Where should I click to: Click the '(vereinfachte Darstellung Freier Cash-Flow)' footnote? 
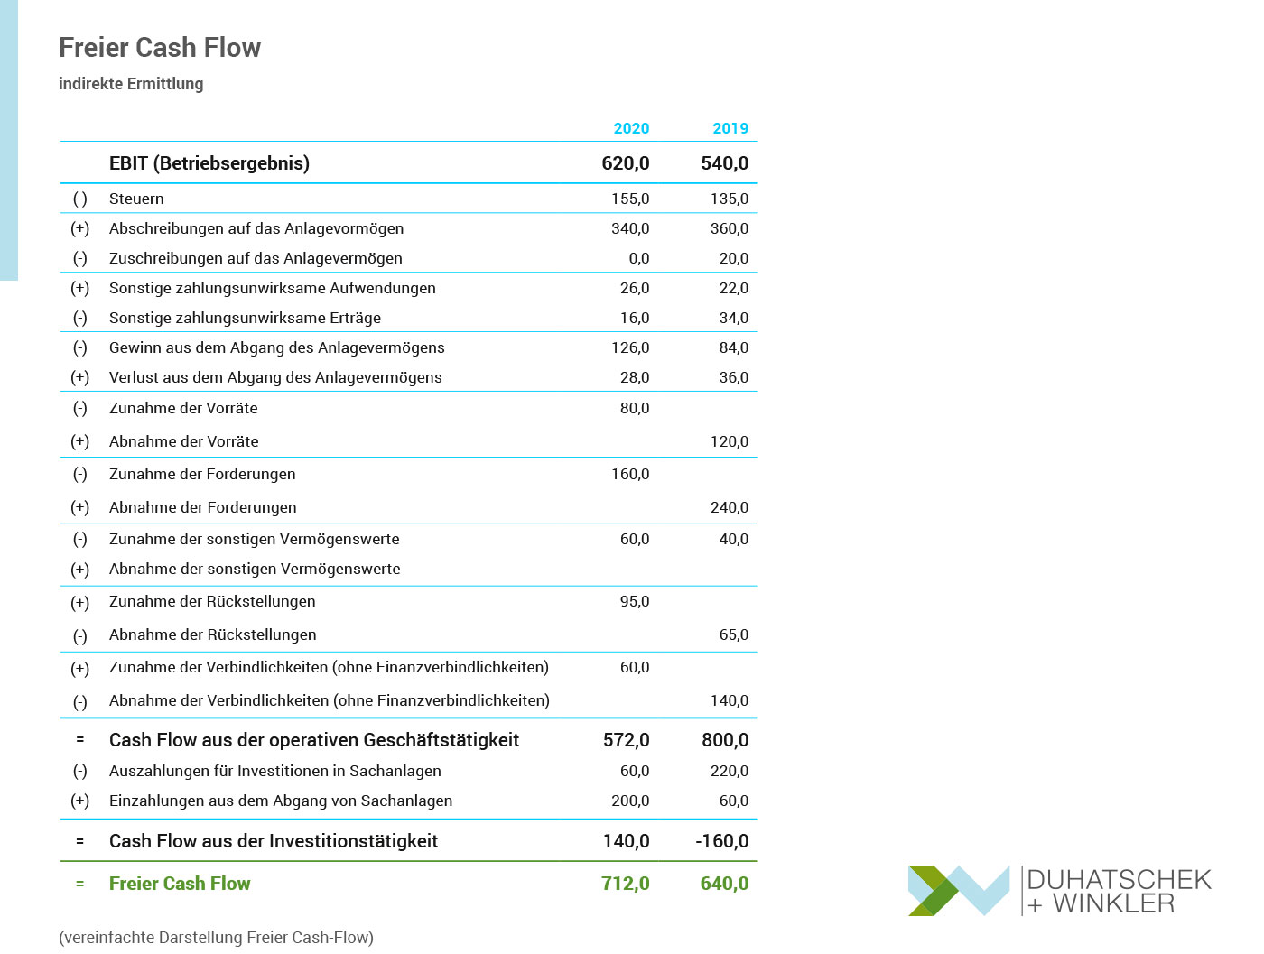click(x=216, y=937)
